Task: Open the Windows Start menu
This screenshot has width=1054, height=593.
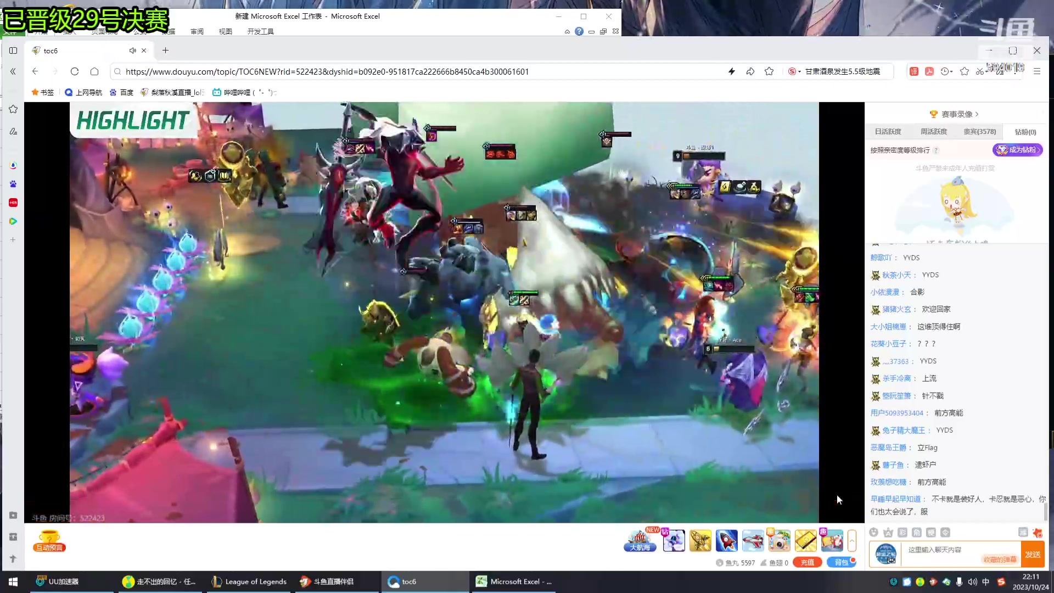Action: pyautogui.click(x=13, y=581)
